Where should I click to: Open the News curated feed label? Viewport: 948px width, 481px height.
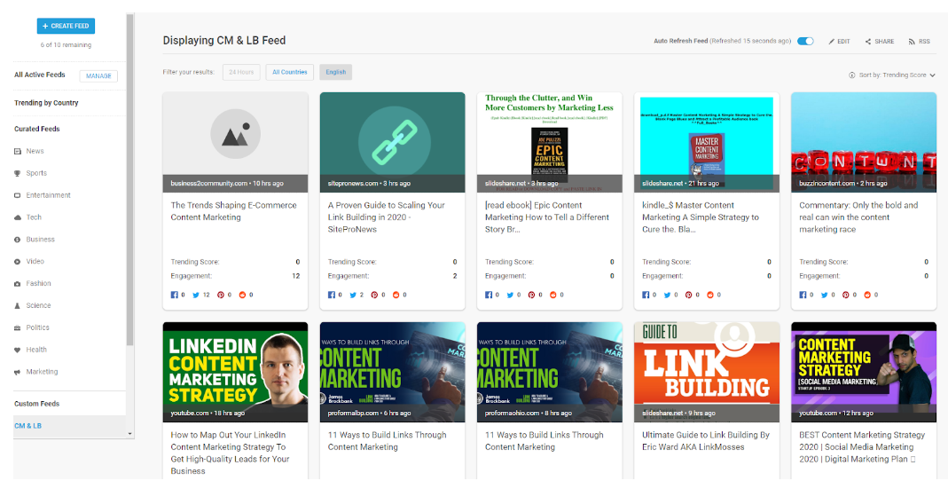(x=35, y=151)
